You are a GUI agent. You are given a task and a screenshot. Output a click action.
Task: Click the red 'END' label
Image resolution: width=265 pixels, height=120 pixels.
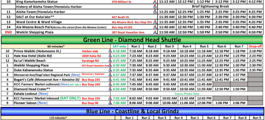point(9,32)
